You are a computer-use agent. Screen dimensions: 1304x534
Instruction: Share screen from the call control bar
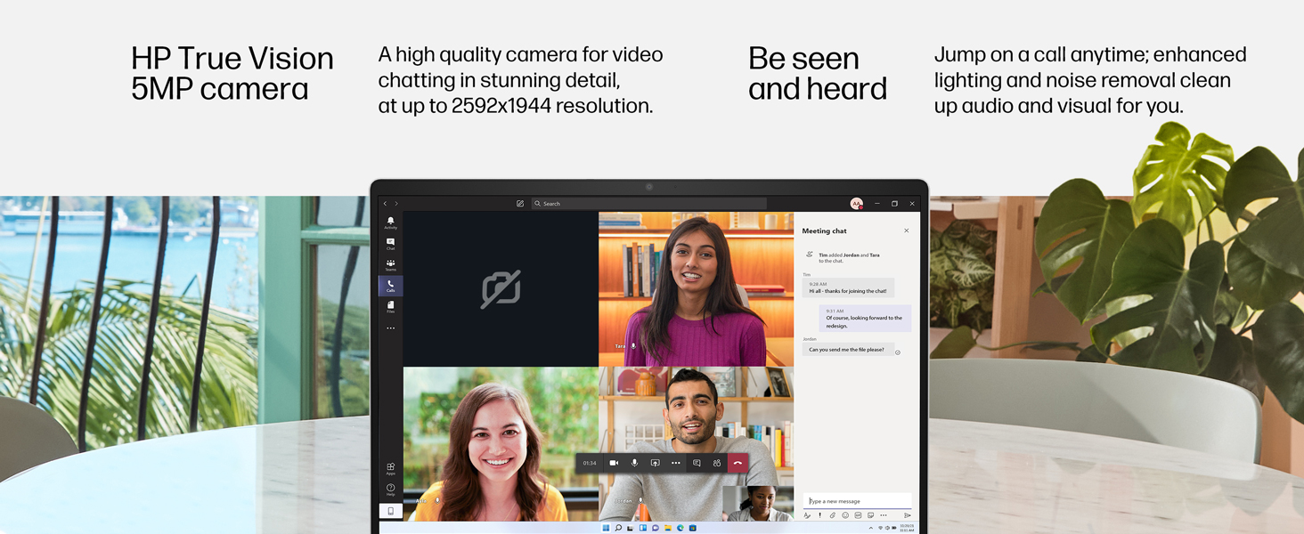pos(655,463)
